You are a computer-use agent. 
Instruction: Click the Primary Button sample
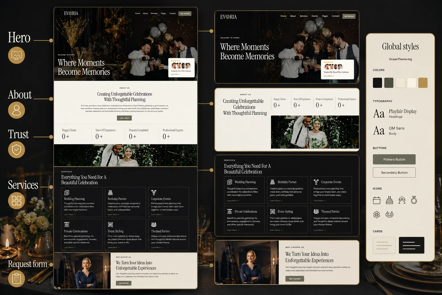click(x=394, y=159)
